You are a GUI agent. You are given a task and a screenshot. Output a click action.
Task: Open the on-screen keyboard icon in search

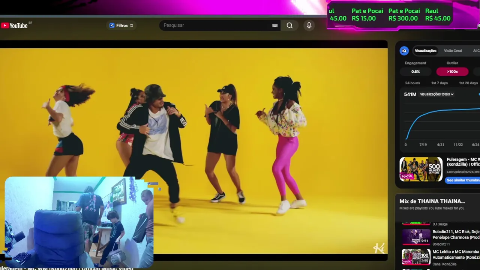point(275,25)
